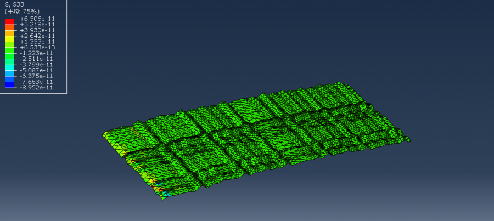
Task: Click the legend minimum value -8.952e-11
Action: (36, 88)
